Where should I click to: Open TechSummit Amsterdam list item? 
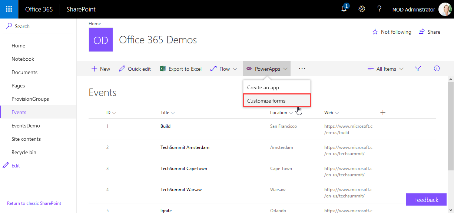click(185, 147)
